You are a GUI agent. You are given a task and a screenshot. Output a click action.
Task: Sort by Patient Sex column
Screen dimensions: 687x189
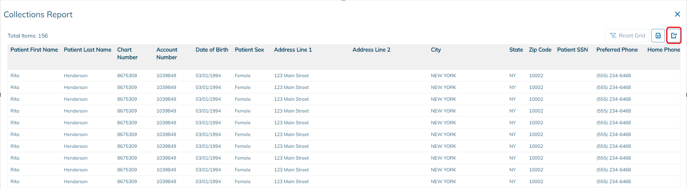(x=249, y=50)
